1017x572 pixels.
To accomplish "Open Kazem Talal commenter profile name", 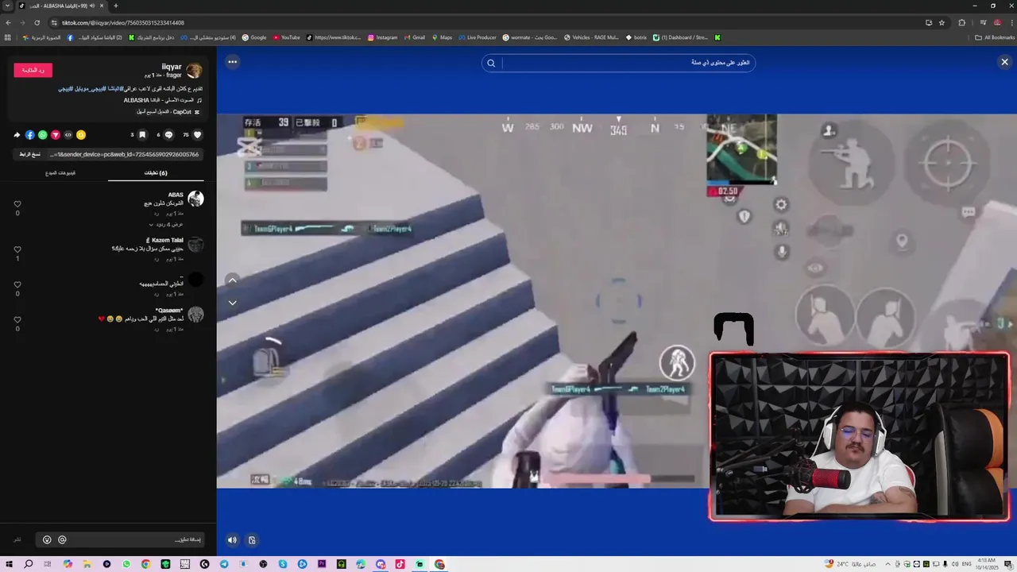I will click(x=165, y=240).
